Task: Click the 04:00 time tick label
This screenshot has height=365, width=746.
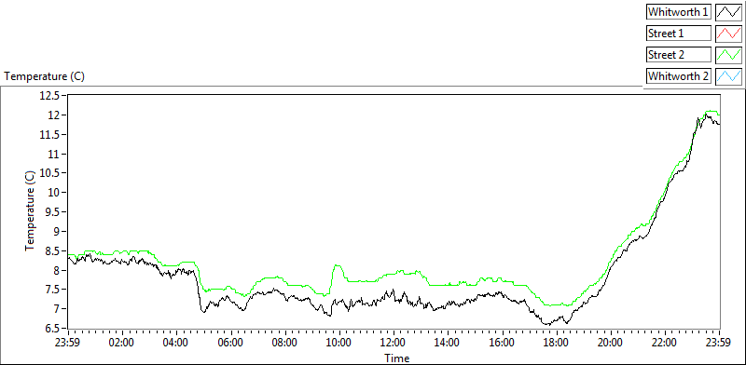Action: [x=176, y=343]
